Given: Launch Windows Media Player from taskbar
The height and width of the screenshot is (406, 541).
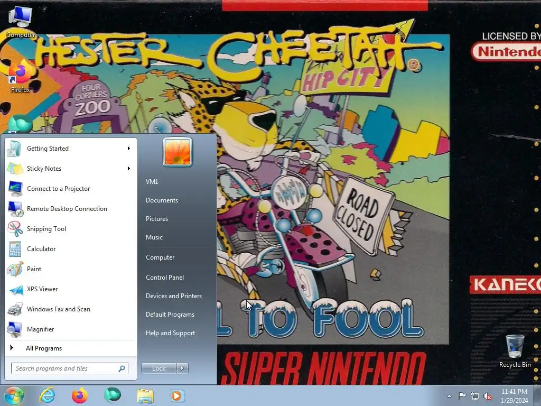Looking at the screenshot, I should [178, 395].
